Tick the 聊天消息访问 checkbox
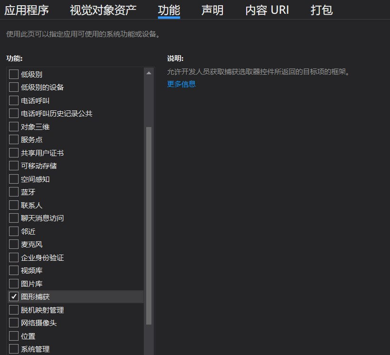 pyautogui.click(x=14, y=218)
